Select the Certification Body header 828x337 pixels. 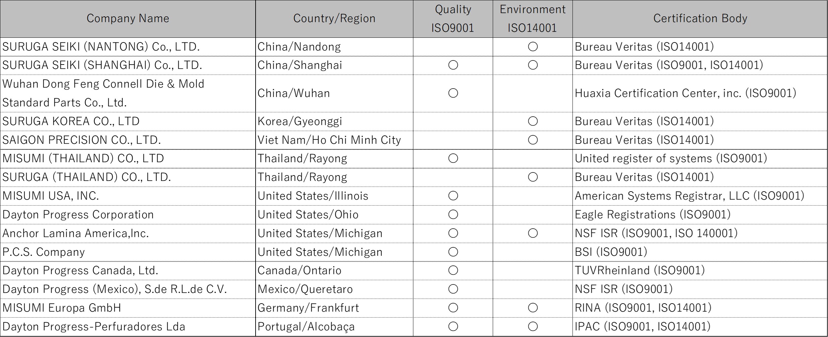tap(700, 19)
